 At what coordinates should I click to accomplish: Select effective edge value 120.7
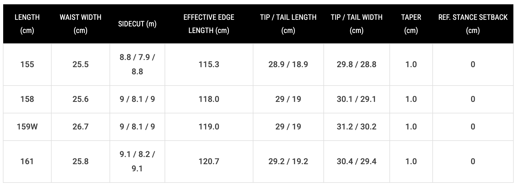209,161
